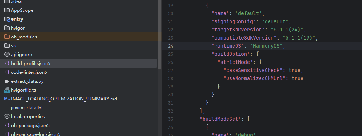The height and width of the screenshot is (137, 362).
Task: Click the true value after useNormalizedOHMUrl
Action: (x=297, y=78)
